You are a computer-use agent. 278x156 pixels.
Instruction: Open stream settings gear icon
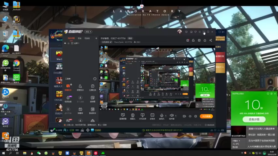point(196,116)
